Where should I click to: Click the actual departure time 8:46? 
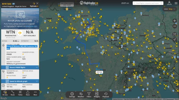click(x=16, y=41)
